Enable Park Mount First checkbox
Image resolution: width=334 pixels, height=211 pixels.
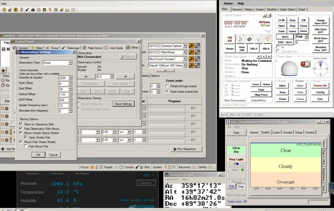(25, 146)
